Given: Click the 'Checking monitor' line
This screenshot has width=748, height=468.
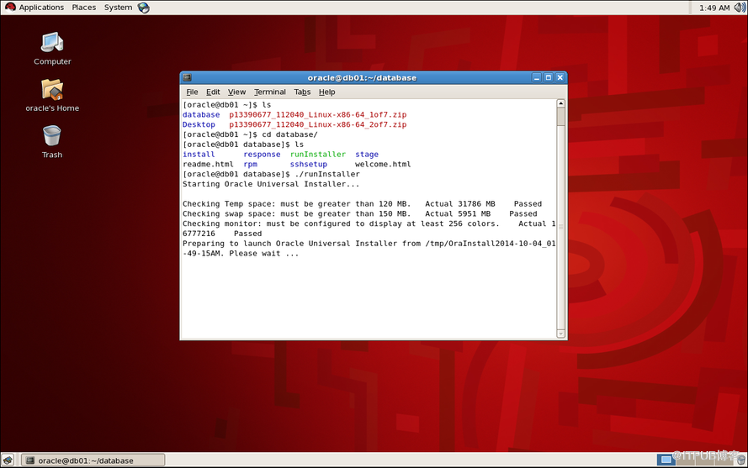Looking at the screenshot, I should tap(369, 229).
